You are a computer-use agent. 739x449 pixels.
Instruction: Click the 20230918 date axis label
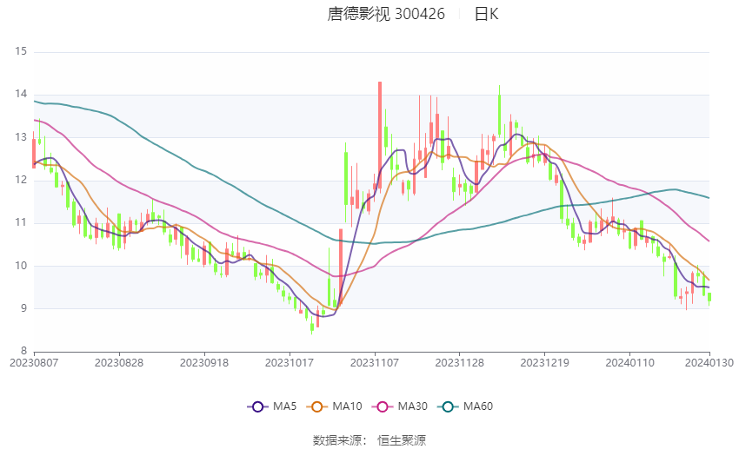(x=204, y=363)
